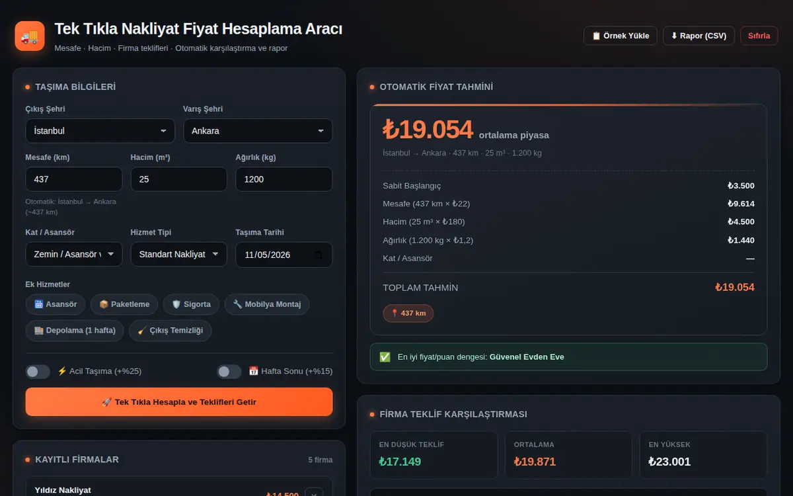Screen dimensions: 793x496
Task: Click the En Düşük Teklif value ₺17.149
Action: tap(400, 462)
